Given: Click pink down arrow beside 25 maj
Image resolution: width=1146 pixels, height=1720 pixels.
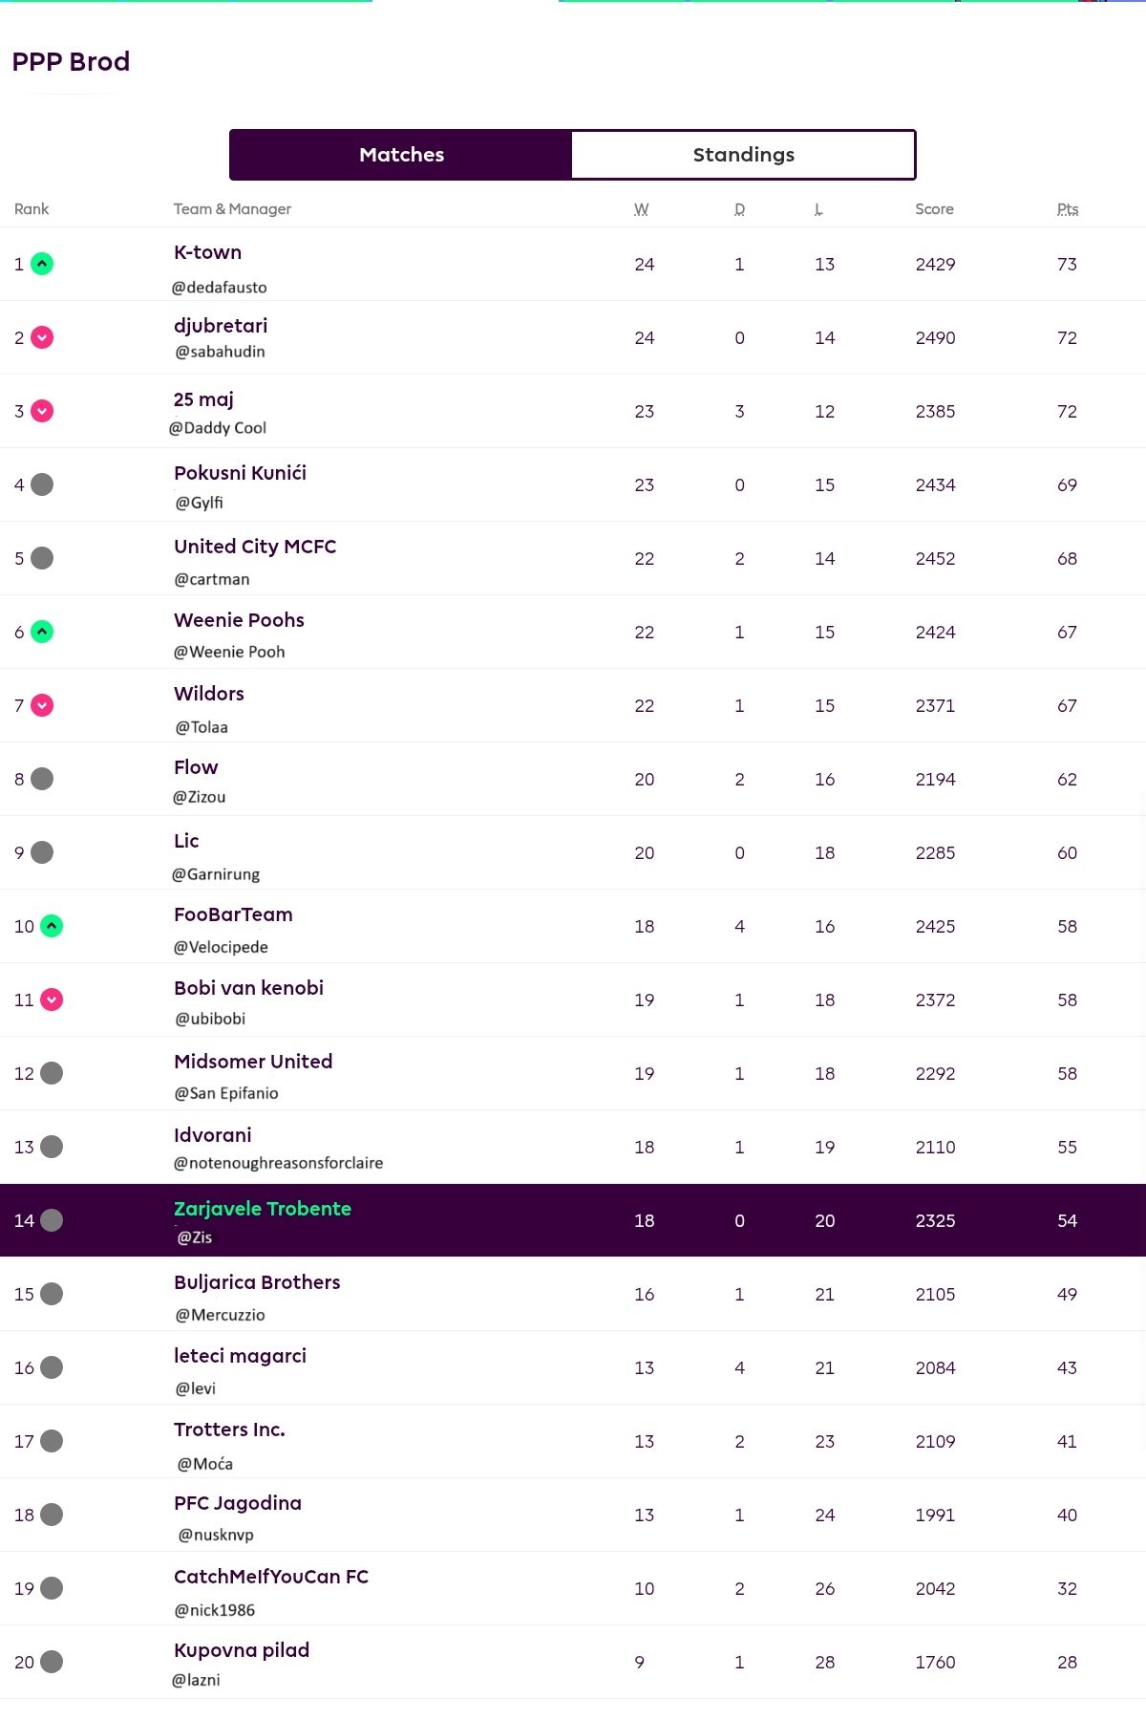Looking at the screenshot, I should [42, 411].
